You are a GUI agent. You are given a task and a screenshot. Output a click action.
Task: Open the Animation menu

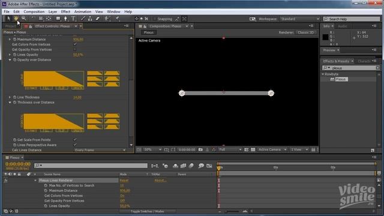(x=83, y=11)
